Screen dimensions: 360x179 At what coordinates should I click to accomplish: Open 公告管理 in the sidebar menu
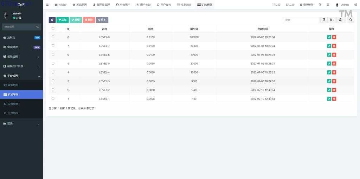13,104
